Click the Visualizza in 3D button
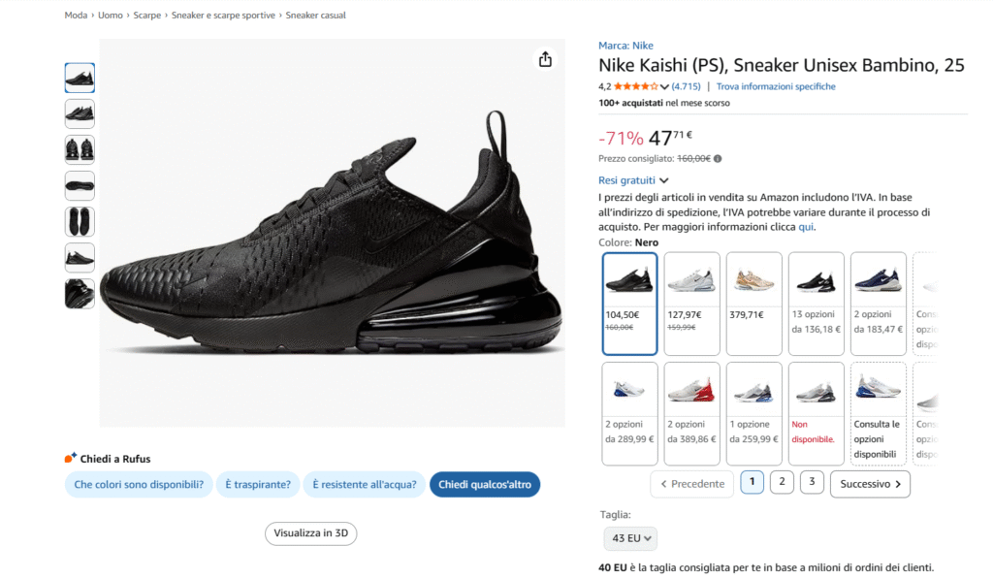The height and width of the screenshot is (579, 993). (310, 533)
